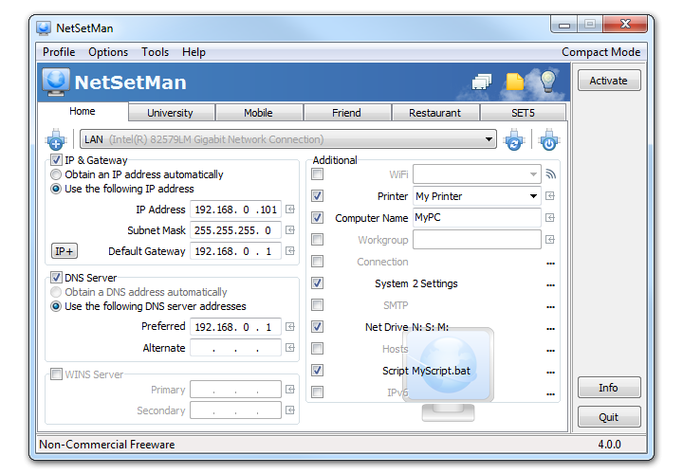683x474 pixels.
Task: Get current IP Address with arrow icon
Action: (x=290, y=210)
